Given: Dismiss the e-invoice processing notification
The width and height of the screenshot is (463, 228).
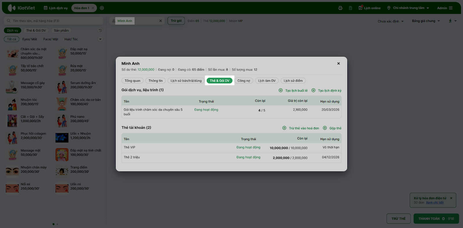Looking at the screenshot, I should pos(451,198).
